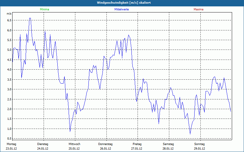Click the 5,0 y-axis value

click(9, 50)
